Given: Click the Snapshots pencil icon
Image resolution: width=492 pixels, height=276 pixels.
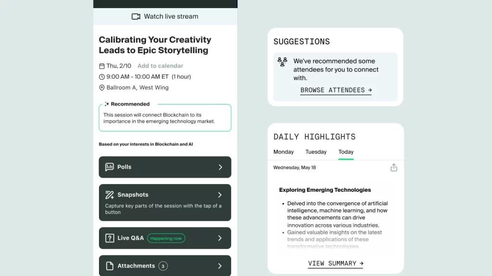Looking at the screenshot, I should coord(110,195).
